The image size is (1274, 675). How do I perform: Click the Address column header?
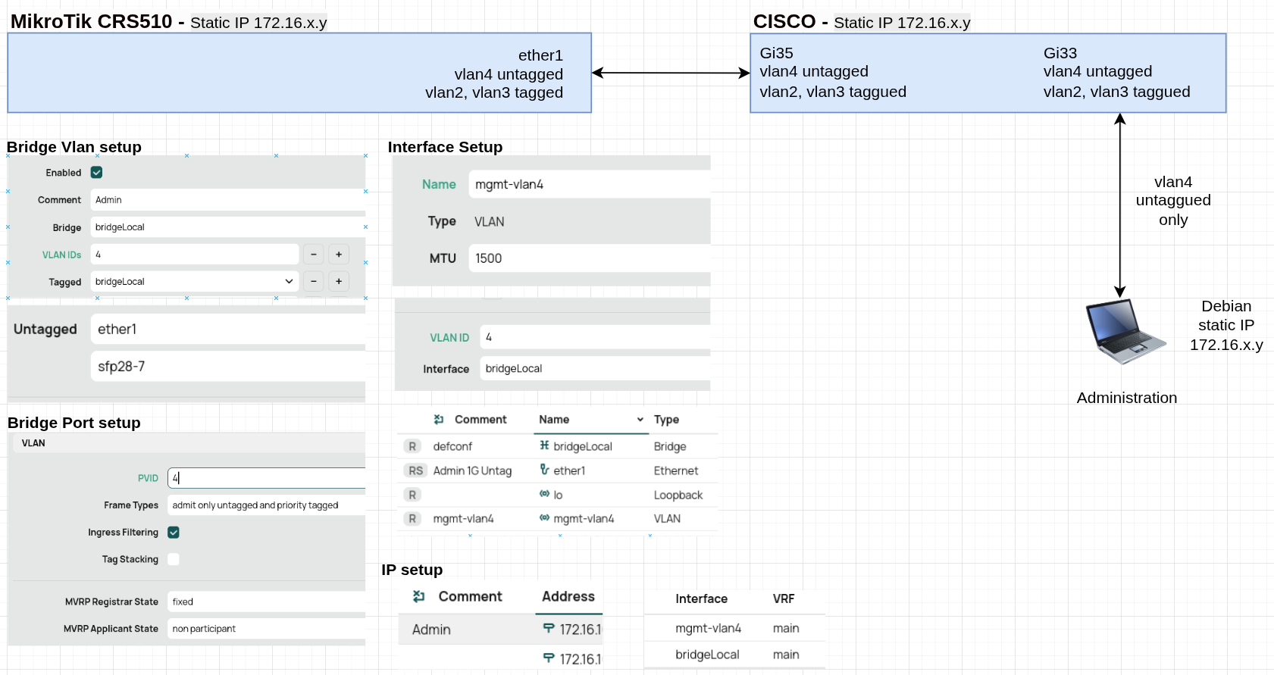tap(568, 597)
